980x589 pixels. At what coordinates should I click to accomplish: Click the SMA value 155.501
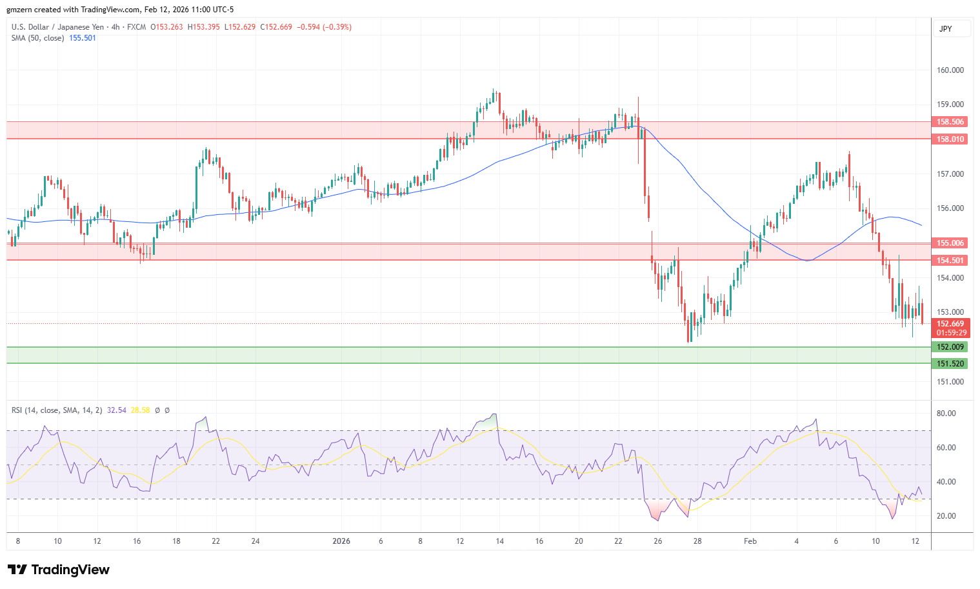click(83, 38)
